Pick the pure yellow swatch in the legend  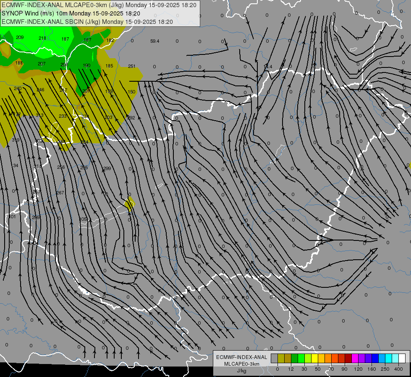(314, 358)
